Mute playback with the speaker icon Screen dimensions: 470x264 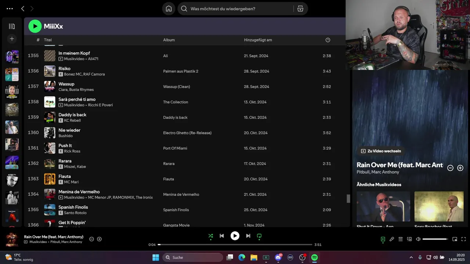coord(418,239)
